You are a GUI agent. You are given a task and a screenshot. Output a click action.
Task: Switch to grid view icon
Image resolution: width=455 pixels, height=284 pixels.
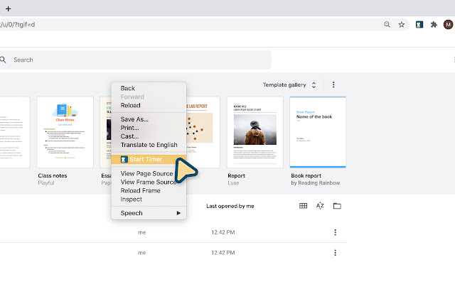[303, 206]
